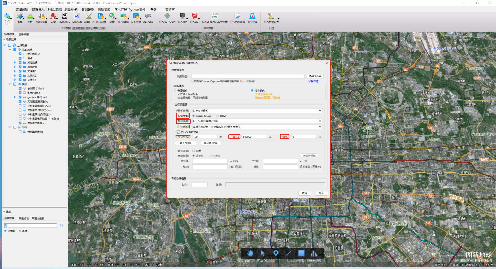Collapse the 三维场景 tree node

pyautogui.click(x=5, y=45)
